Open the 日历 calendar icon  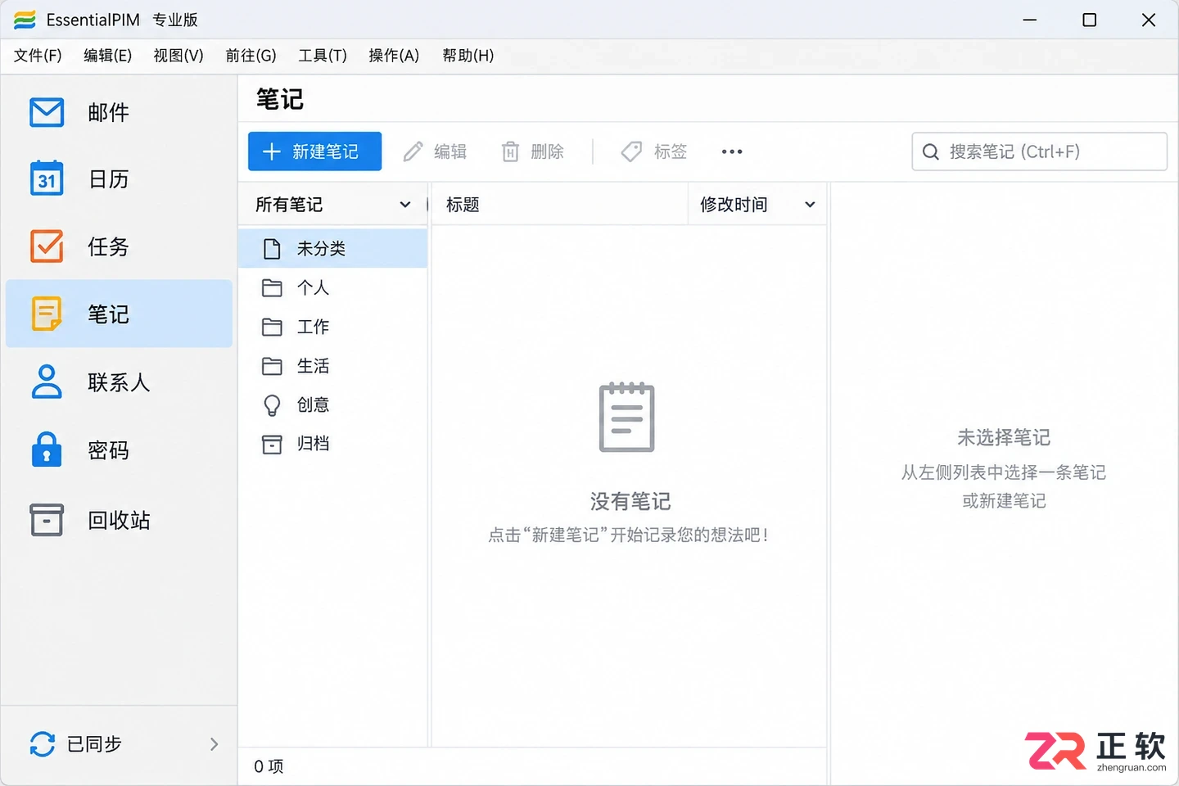(x=47, y=178)
